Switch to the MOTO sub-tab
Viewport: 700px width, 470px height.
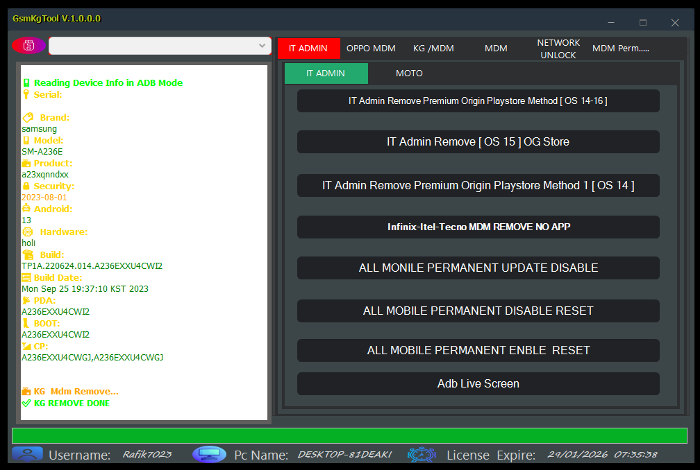coord(409,73)
